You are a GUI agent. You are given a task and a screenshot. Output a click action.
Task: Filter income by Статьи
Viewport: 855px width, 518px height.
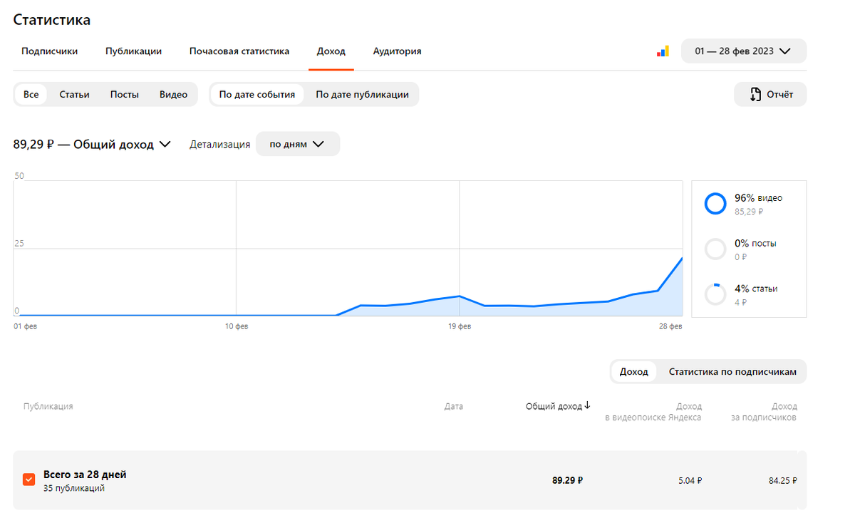pos(74,94)
